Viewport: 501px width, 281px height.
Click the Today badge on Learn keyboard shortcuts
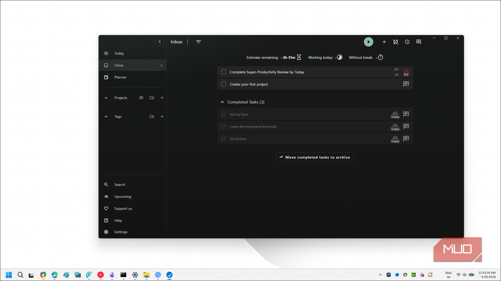(x=395, y=127)
